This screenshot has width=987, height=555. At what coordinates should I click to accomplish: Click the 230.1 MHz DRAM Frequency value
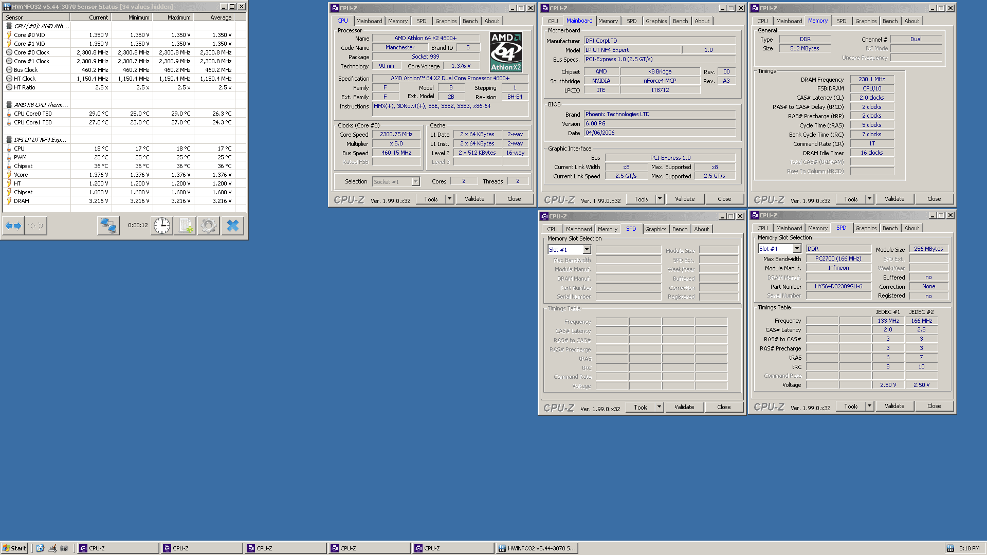click(872, 79)
